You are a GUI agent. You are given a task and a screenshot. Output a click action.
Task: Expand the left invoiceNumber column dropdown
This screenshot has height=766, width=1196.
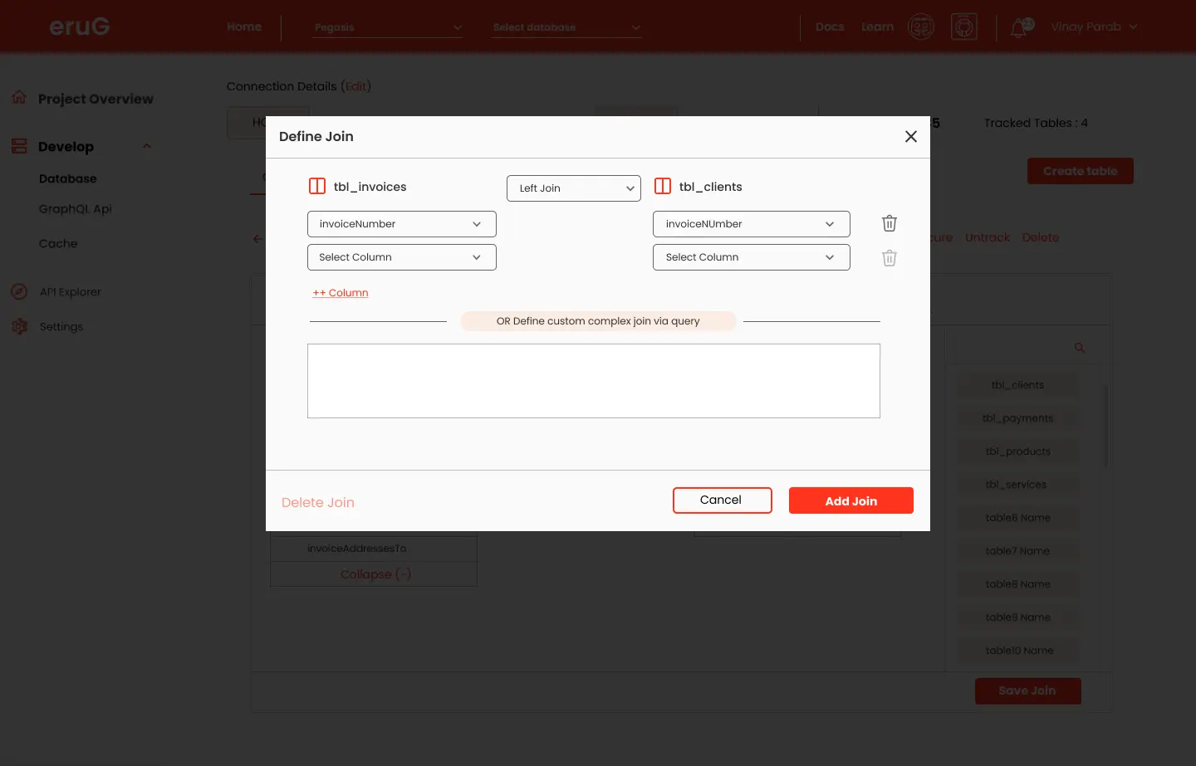tap(401, 224)
